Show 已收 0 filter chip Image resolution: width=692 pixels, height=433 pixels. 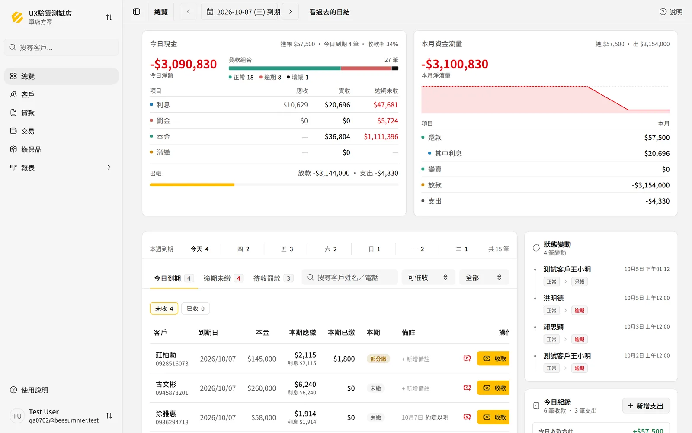tap(195, 308)
